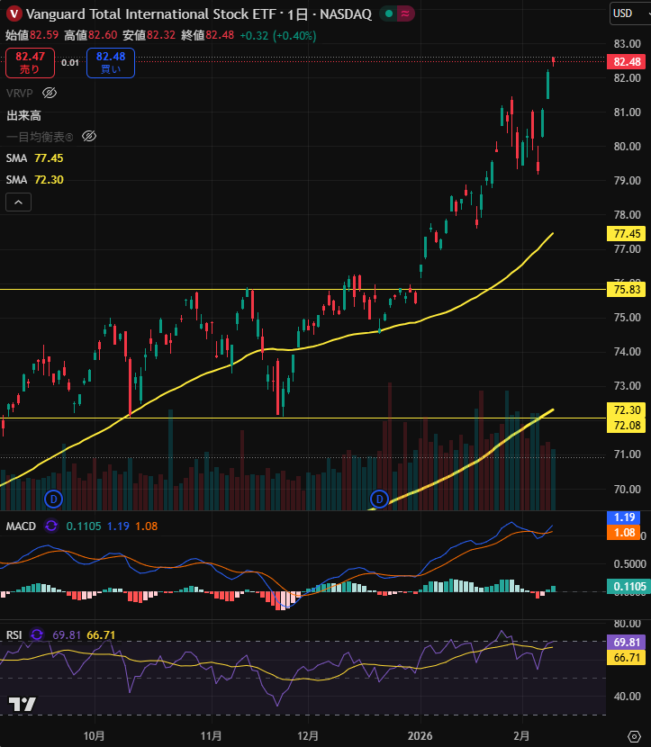Click the MACD indicator label
The height and width of the screenshot is (747, 651).
[x=20, y=525]
